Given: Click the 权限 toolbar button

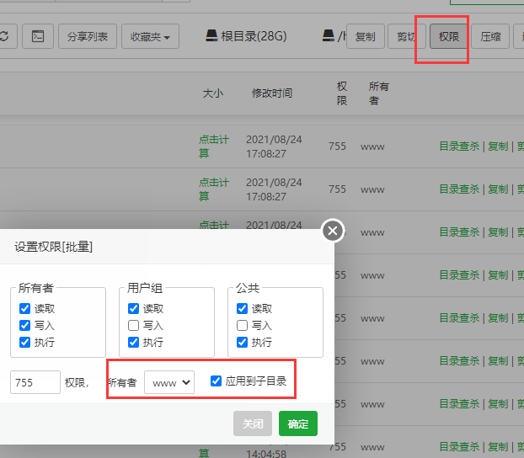Looking at the screenshot, I should click(448, 36).
